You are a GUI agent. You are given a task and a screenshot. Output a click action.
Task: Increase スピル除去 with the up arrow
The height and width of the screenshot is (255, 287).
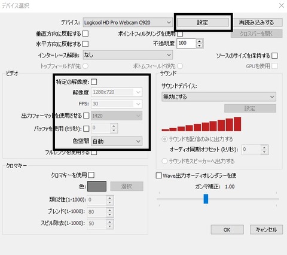pyautogui.click(x=110, y=222)
